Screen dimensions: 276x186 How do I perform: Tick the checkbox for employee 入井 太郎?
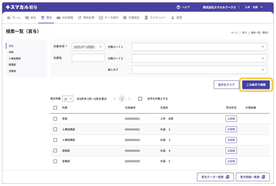pyautogui.click(x=55, y=119)
